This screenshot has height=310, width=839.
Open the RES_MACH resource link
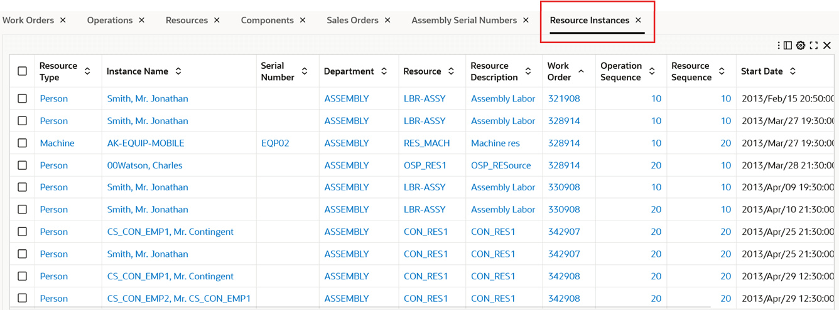426,143
